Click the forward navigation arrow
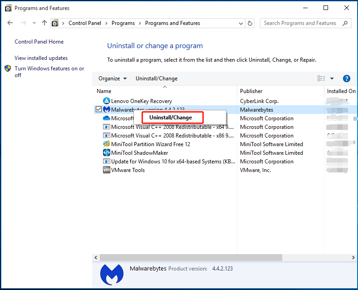358x290 pixels. click(x=23, y=23)
